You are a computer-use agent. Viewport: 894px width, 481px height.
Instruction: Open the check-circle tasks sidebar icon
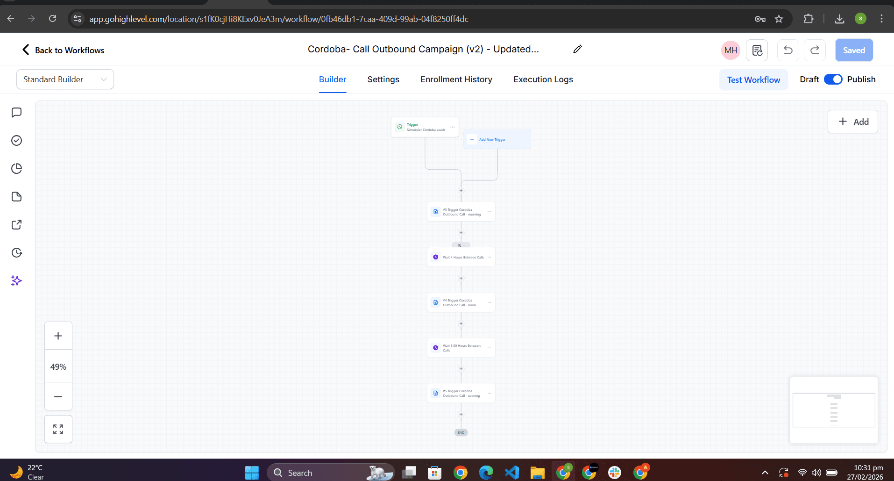(16, 141)
